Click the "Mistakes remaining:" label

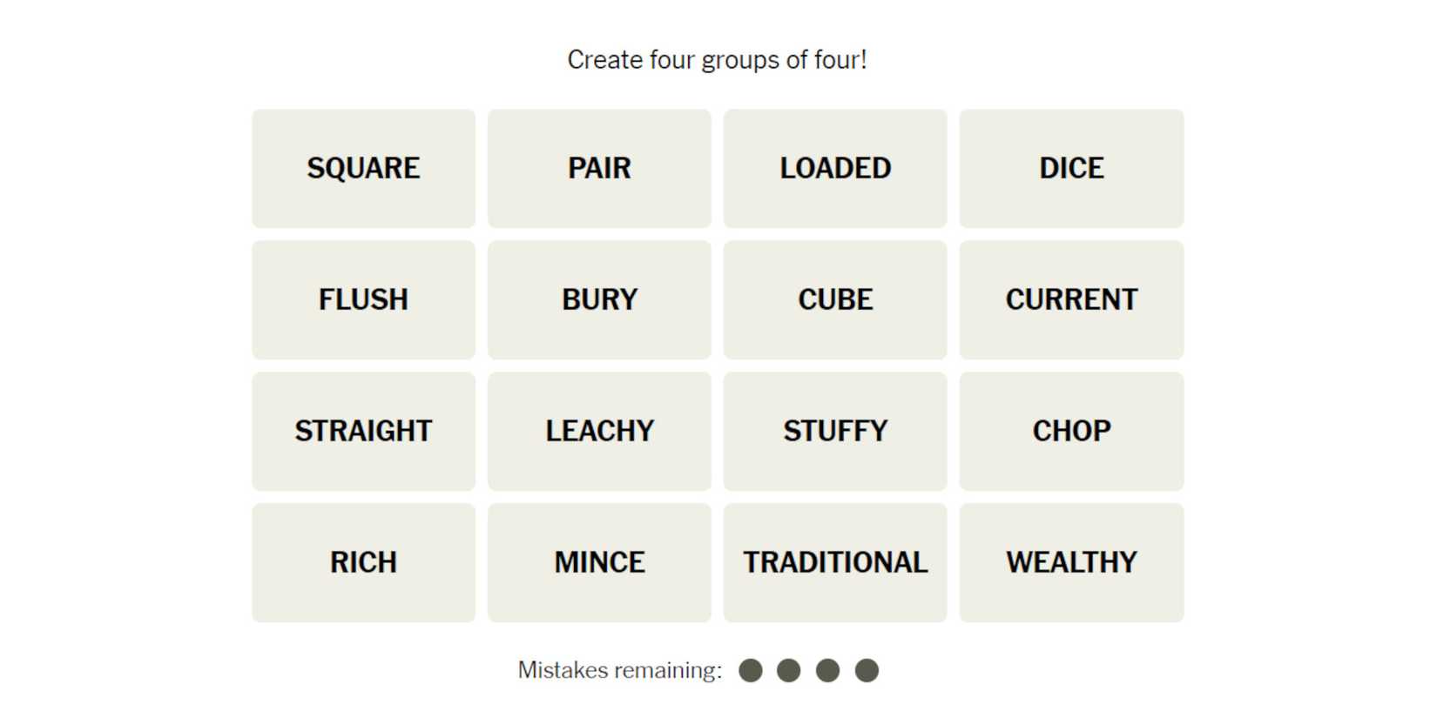[619, 670]
